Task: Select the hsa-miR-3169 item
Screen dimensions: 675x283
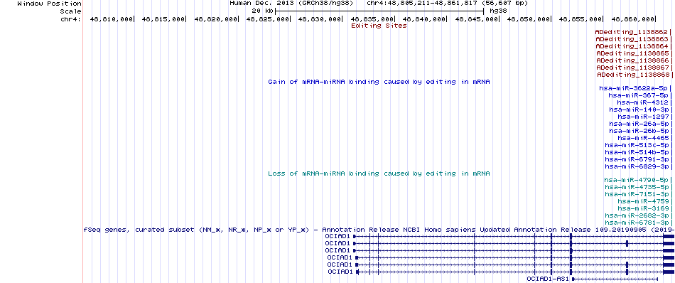Action: coord(643,208)
